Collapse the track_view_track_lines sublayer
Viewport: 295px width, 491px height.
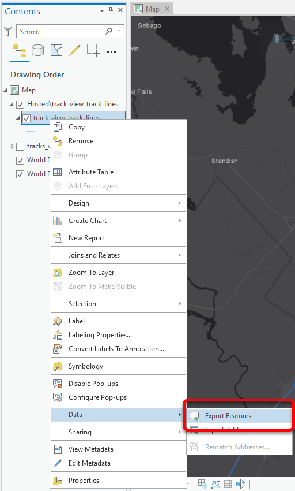18,118
